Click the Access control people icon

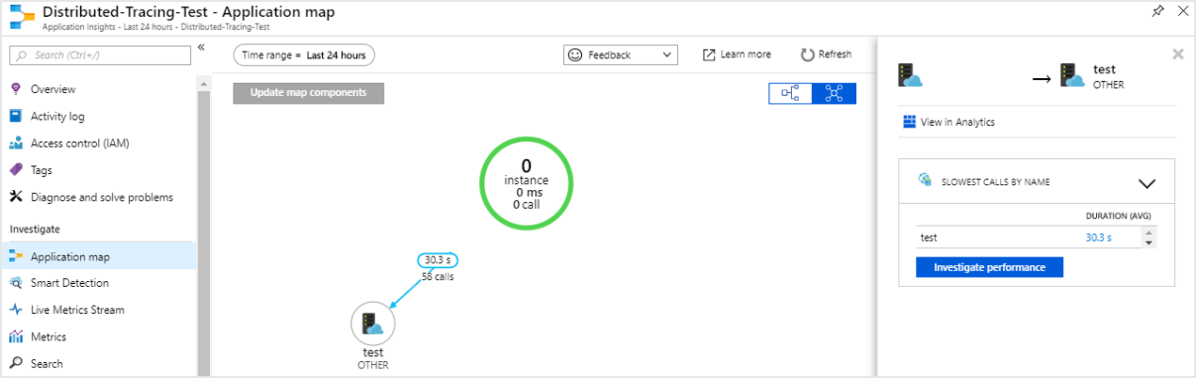click(15, 144)
